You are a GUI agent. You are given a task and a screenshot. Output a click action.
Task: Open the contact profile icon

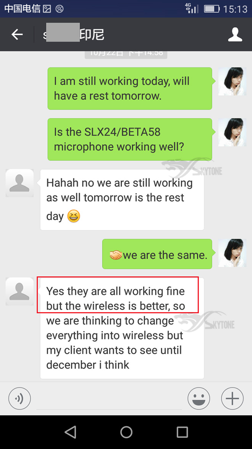[x=235, y=34]
